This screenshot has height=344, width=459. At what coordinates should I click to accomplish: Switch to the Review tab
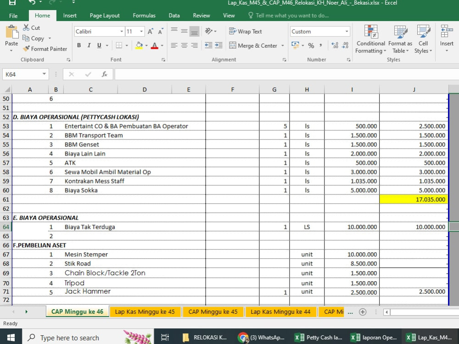click(x=202, y=16)
